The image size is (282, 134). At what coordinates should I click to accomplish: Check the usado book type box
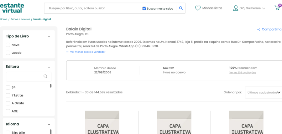[8, 53]
